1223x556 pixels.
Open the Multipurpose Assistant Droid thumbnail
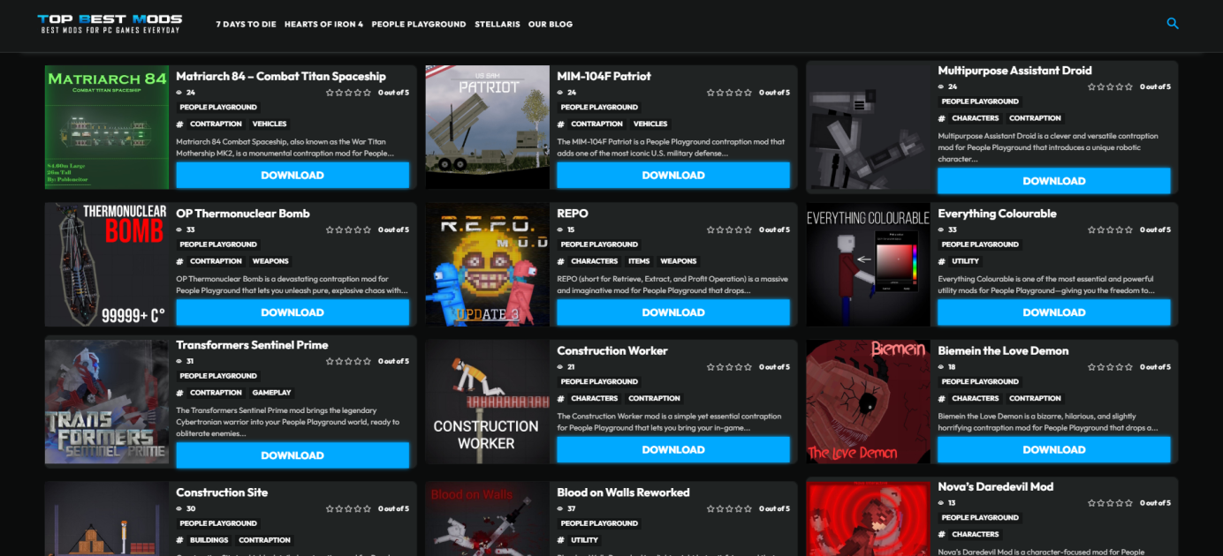(x=869, y=127)
